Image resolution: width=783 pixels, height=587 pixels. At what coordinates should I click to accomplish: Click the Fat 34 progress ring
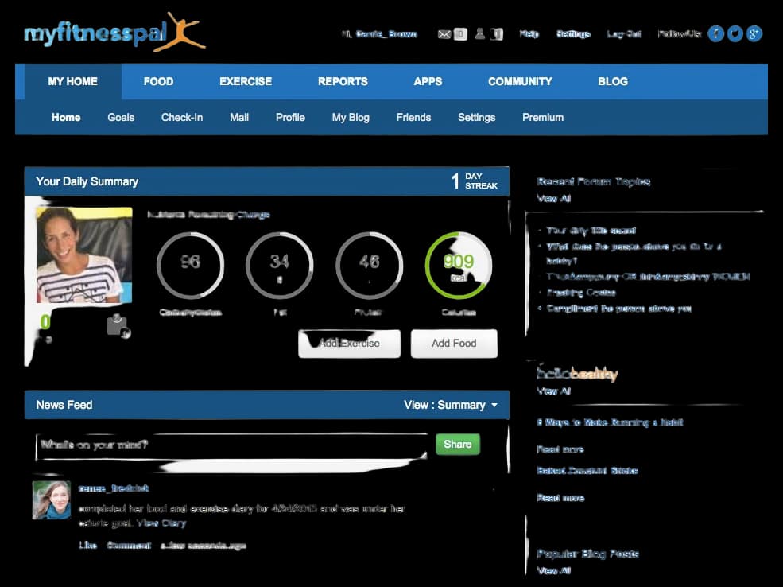coord(280,265)
